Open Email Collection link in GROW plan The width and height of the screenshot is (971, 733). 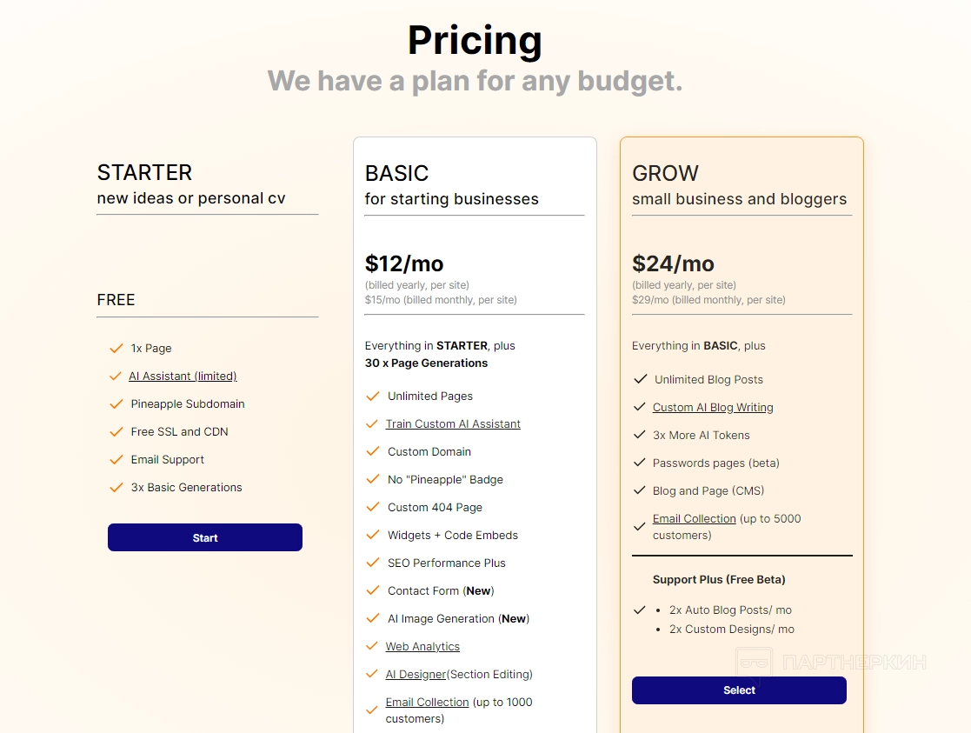pos(694,519)
